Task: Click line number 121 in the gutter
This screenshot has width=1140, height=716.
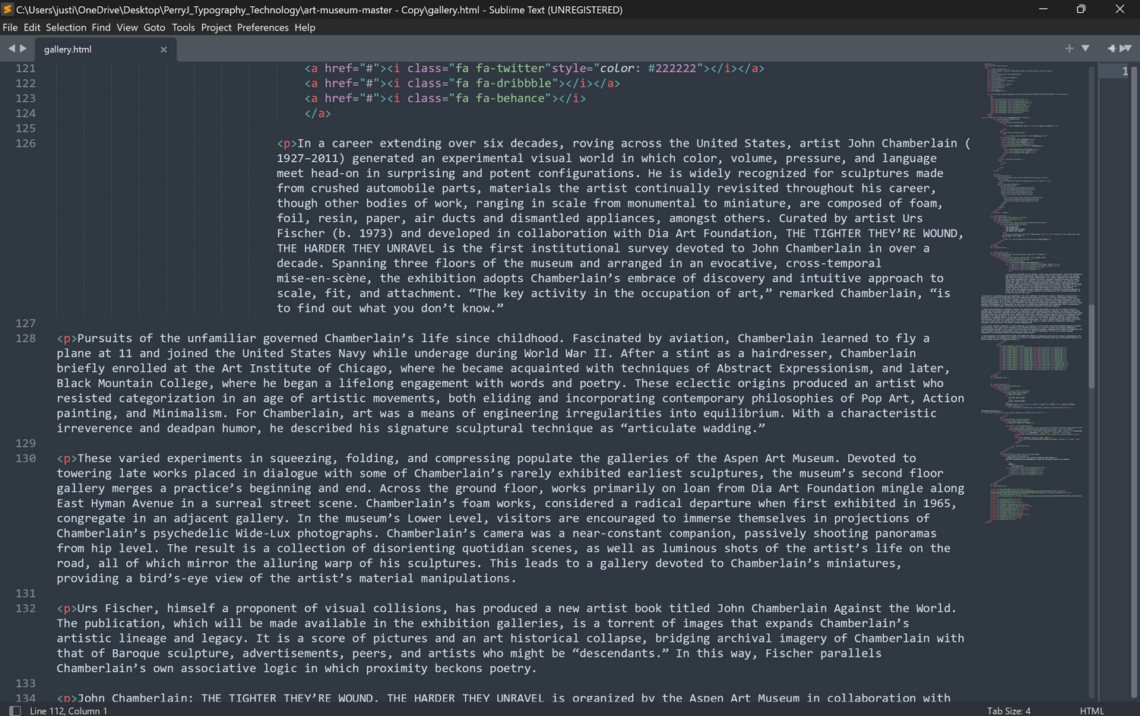Action: (x=26, y=68)
